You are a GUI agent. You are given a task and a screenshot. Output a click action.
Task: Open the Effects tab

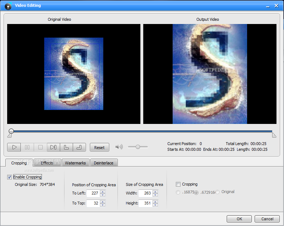coord(47,163)
